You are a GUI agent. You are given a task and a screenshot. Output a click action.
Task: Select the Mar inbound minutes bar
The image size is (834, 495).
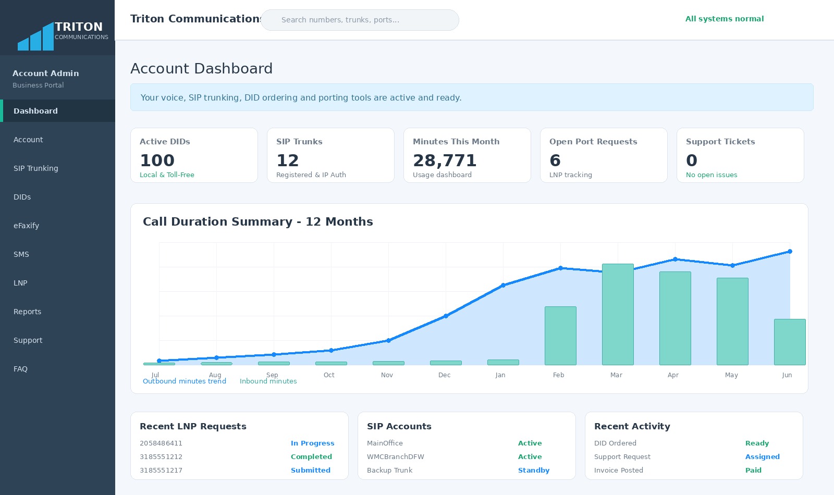618,314
